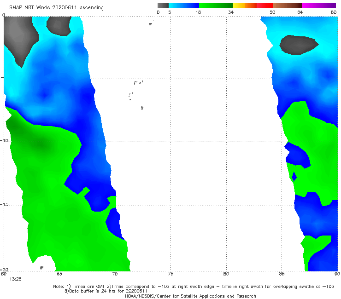Screen dimensions: 341x299
Task: Click the "34" label under the color bar
Action: point(231,12)
